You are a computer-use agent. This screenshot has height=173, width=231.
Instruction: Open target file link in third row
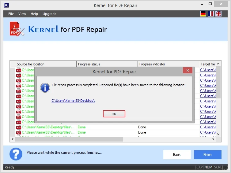pyautogui.click(x=208, y=80)
